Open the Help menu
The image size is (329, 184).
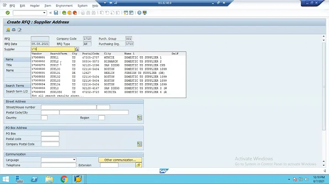click(95, 5)
